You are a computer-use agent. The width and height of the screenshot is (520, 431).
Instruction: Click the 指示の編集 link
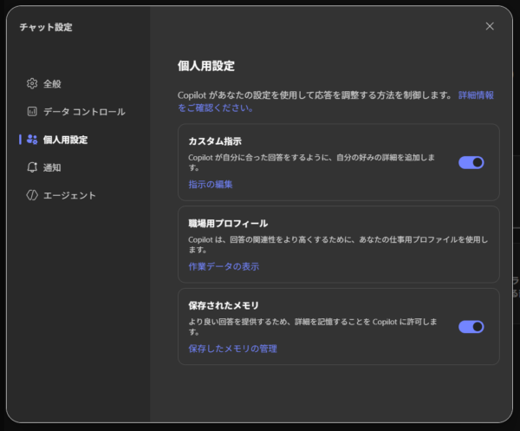tap(211, 185)
